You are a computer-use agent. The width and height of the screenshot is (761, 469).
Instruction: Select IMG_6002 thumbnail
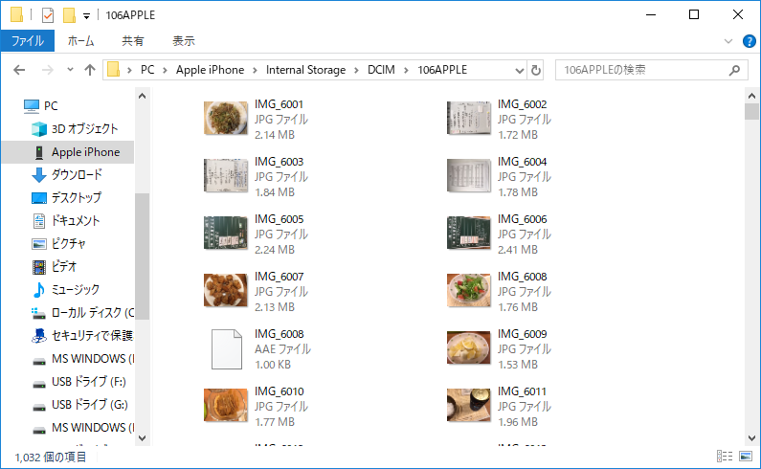point(469,118)
